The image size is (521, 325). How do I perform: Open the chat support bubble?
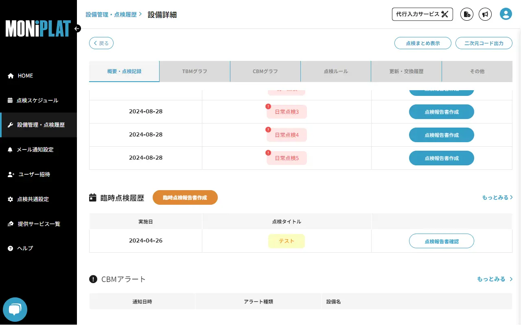pyautogui.click(x=15, y=310)
